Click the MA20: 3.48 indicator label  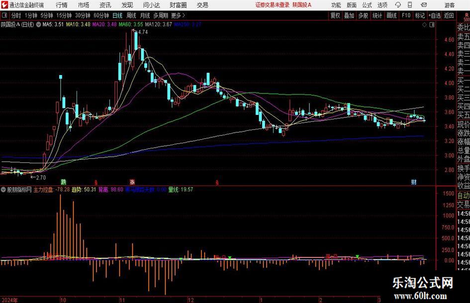[104, 24]
